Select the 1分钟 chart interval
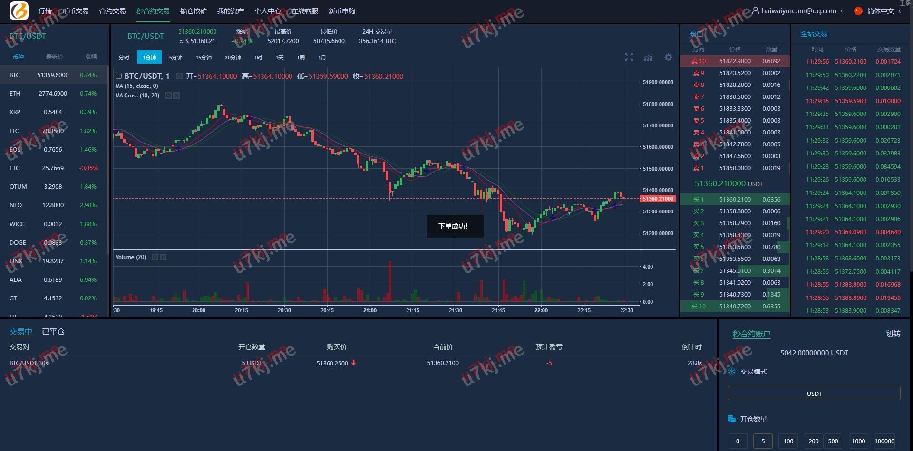Screen dimensions: 913x451 pyautogui.click(x=149, y=58)
